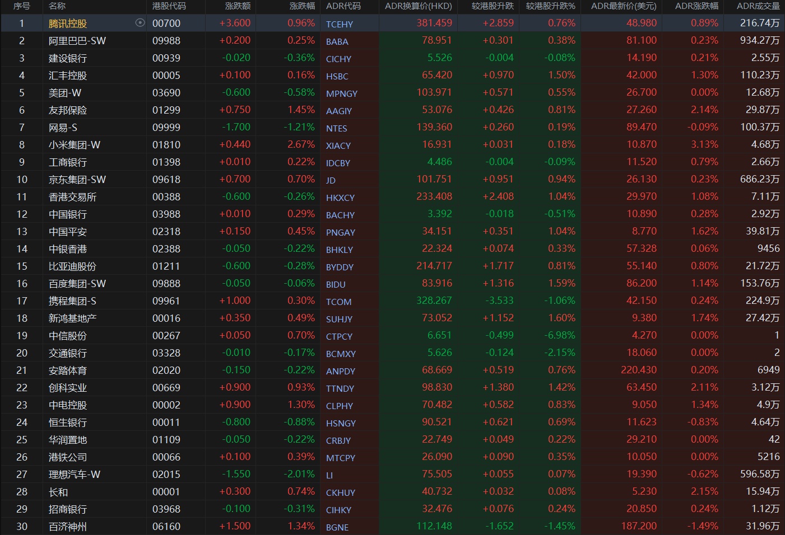Choose the 招商银行 stock name

[x=68, y=509]
